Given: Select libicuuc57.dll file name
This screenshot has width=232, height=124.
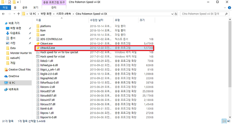Looking at the screenshot, I should click(48, 104).
